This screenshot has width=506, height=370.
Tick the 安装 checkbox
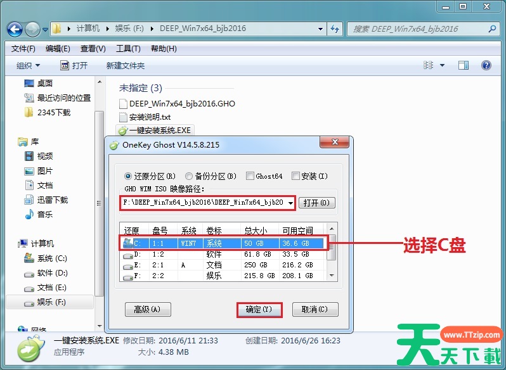(295, 176)
